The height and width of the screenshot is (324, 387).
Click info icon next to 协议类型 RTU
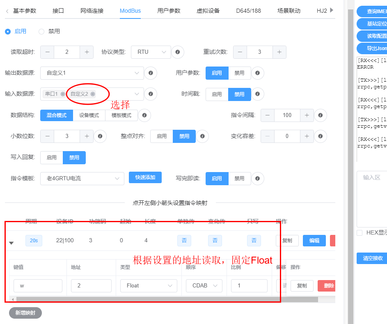(178, 52)
